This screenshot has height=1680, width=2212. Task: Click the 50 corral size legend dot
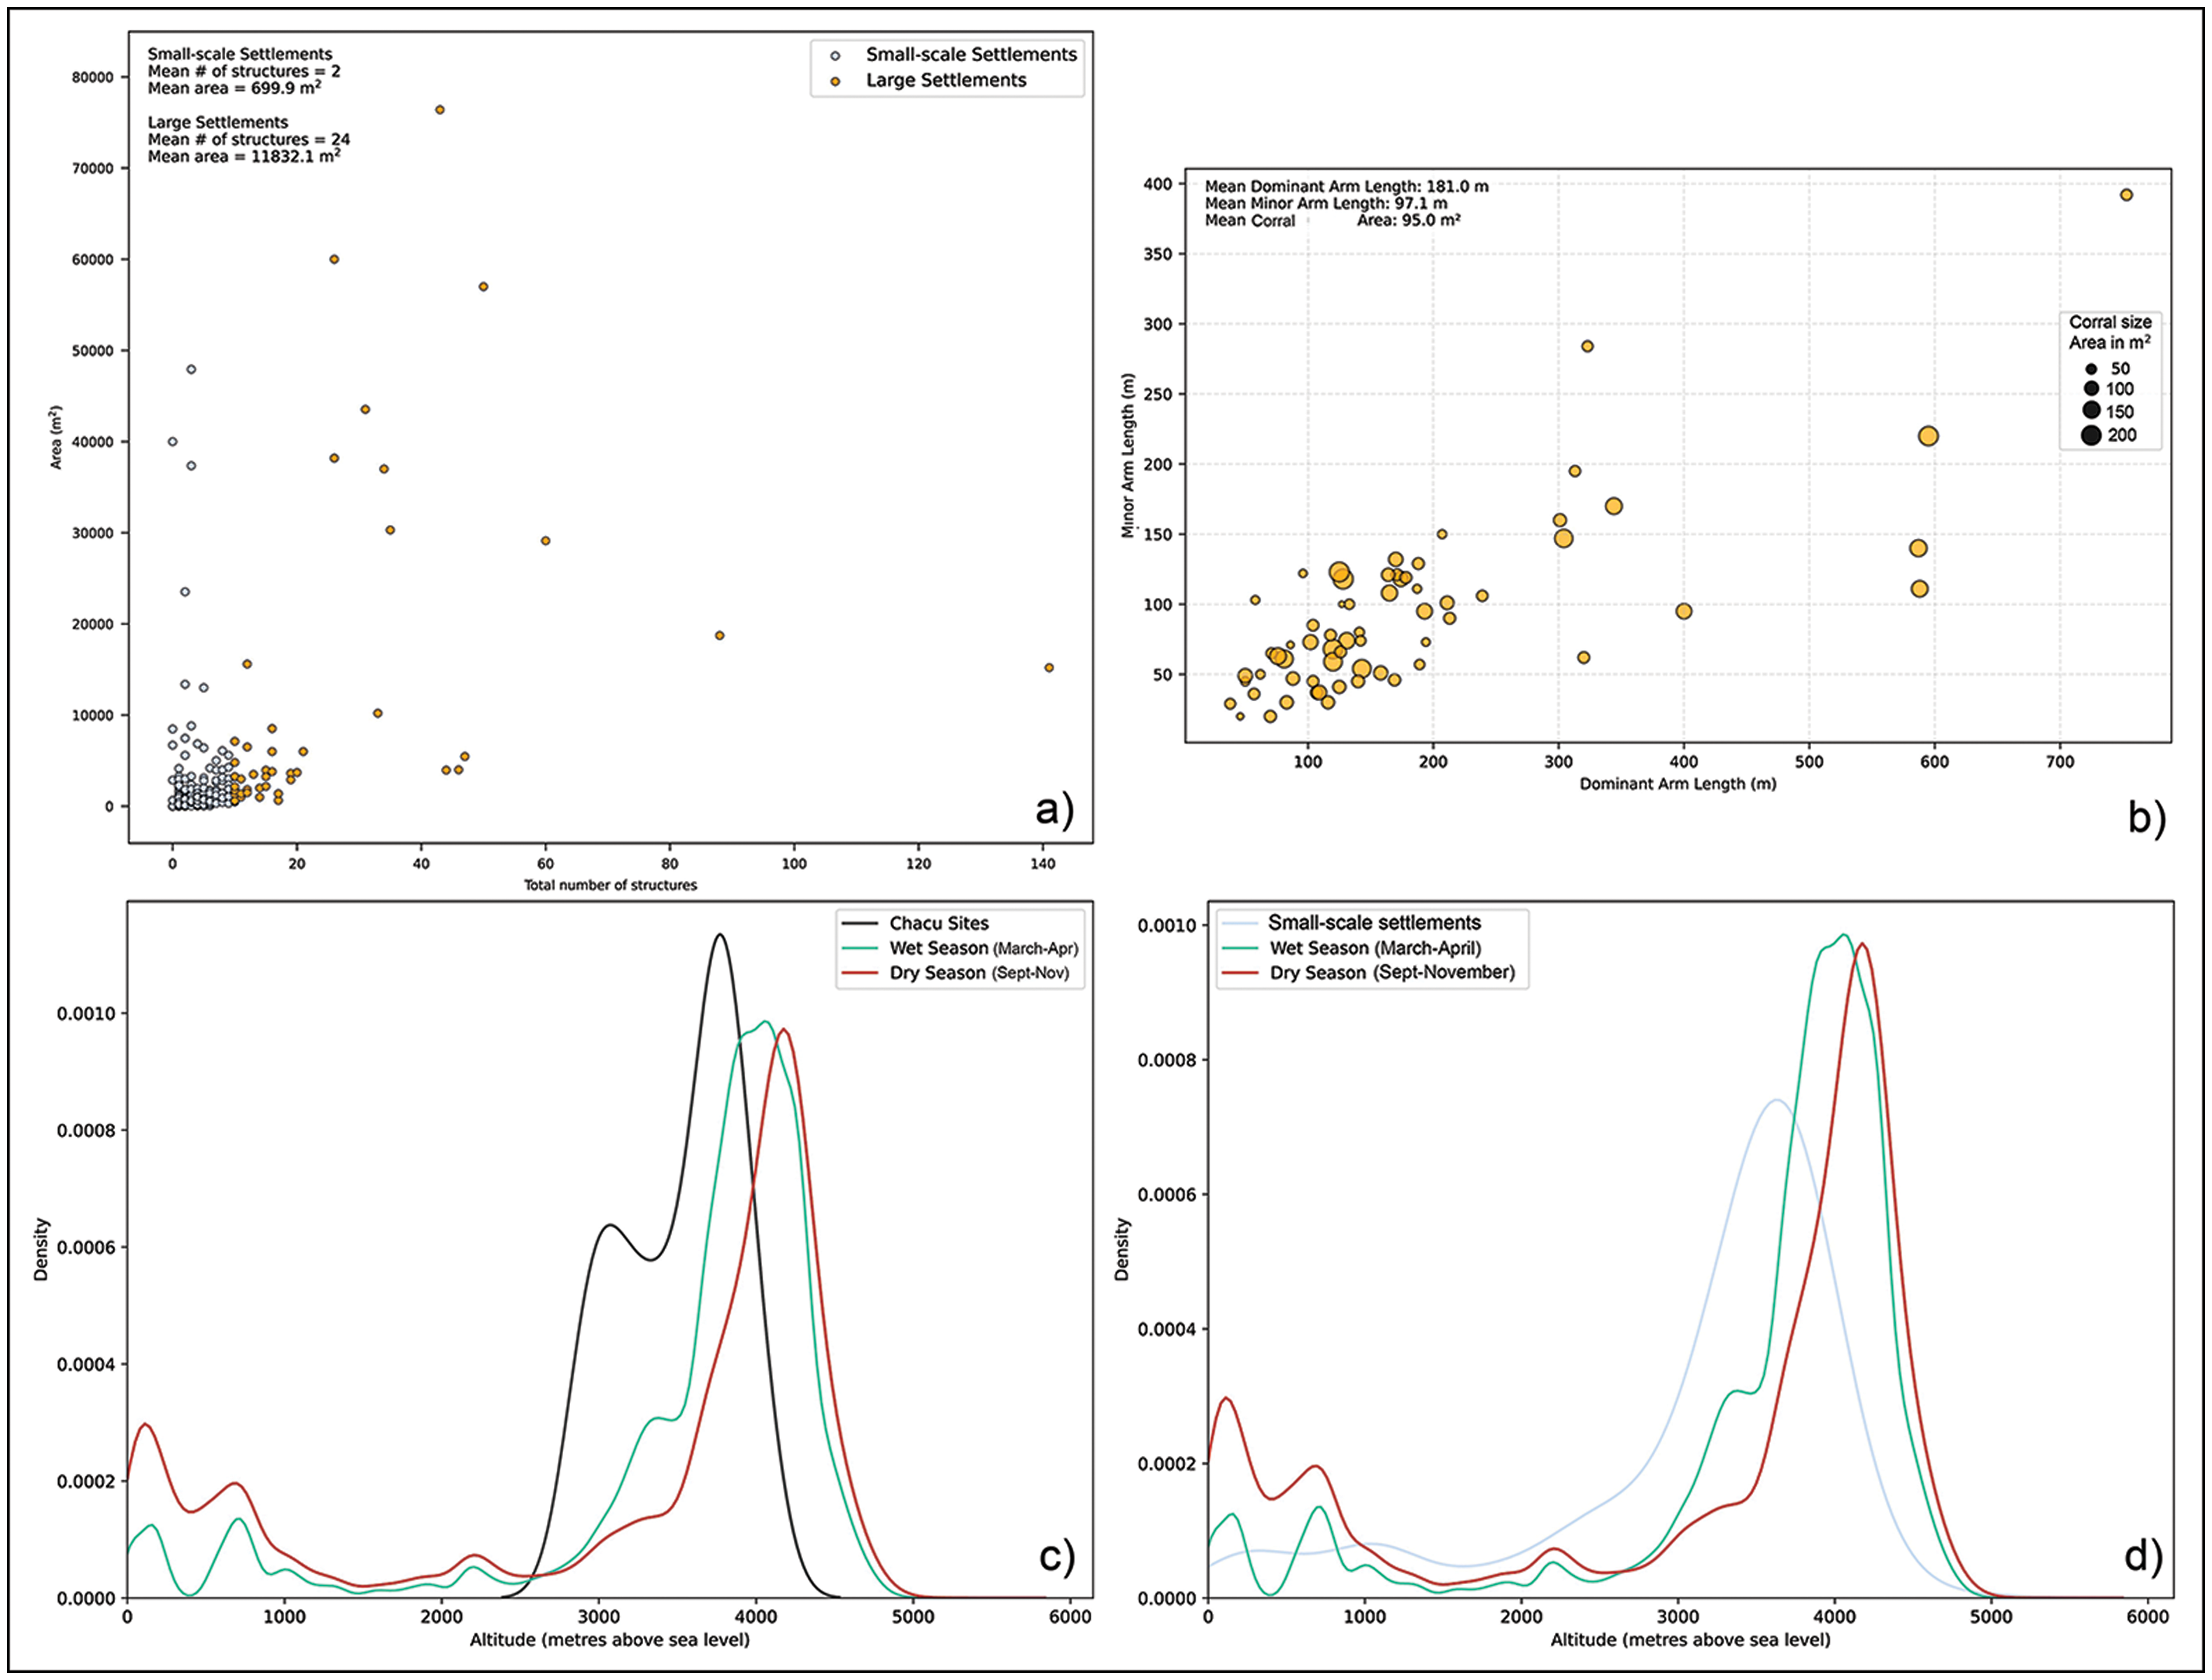click(2091, 369)
